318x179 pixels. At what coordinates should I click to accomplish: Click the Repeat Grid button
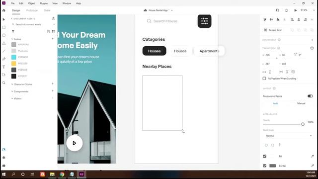[x=273, y=30]
